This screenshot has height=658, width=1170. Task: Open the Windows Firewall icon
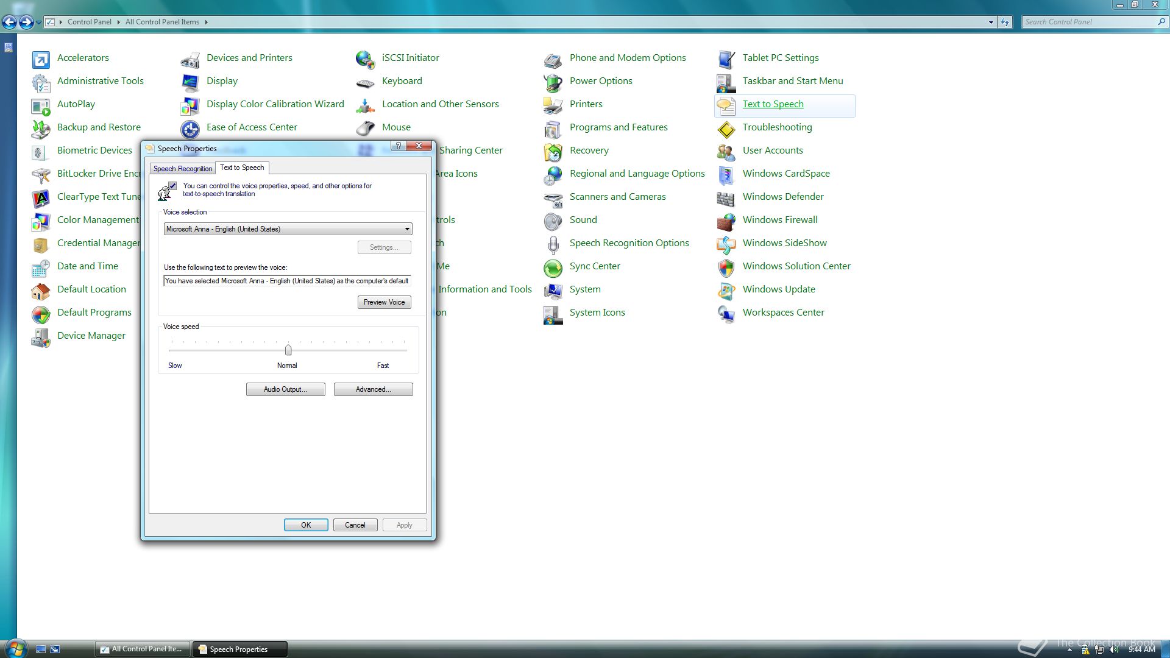726,221
